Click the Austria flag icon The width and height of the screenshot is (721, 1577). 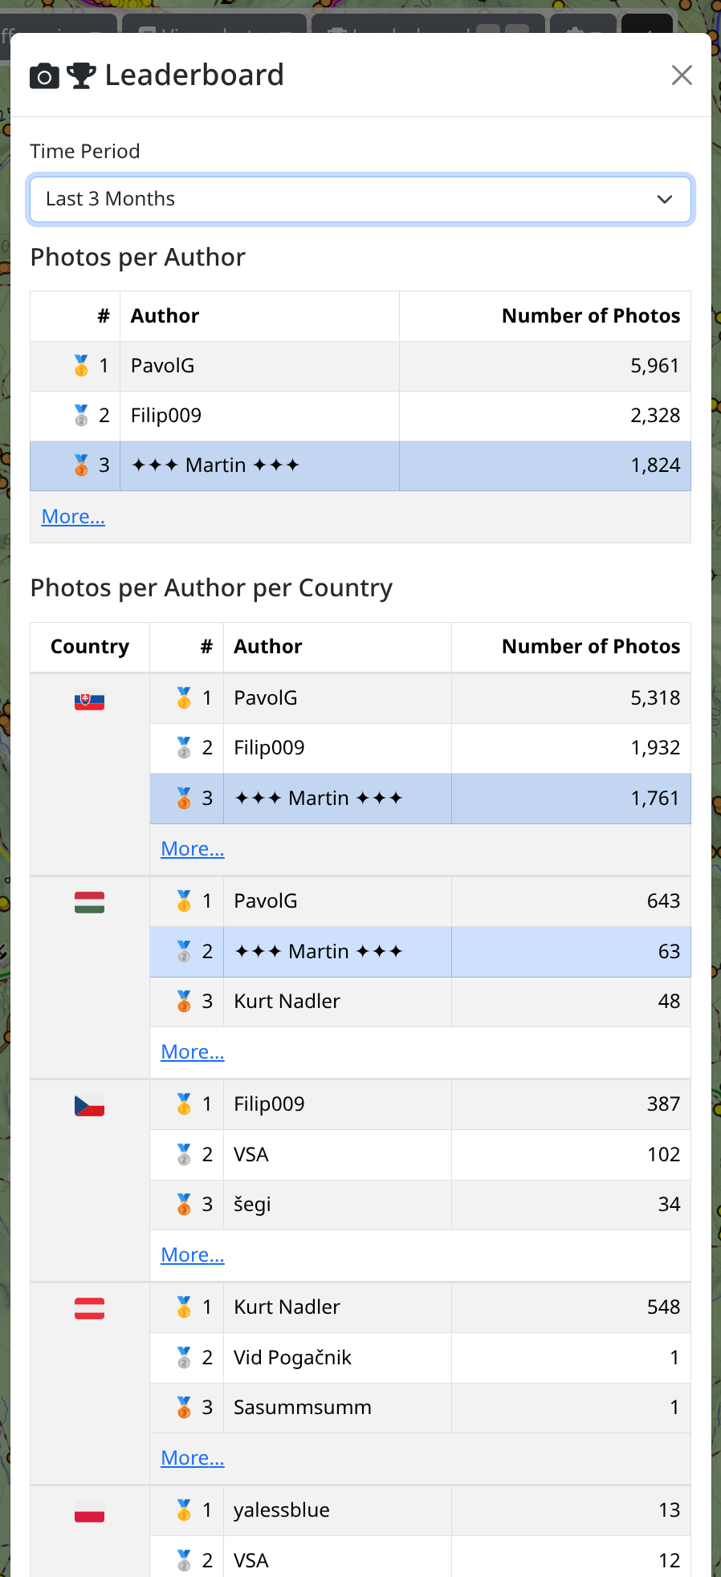click(89, 1309)
